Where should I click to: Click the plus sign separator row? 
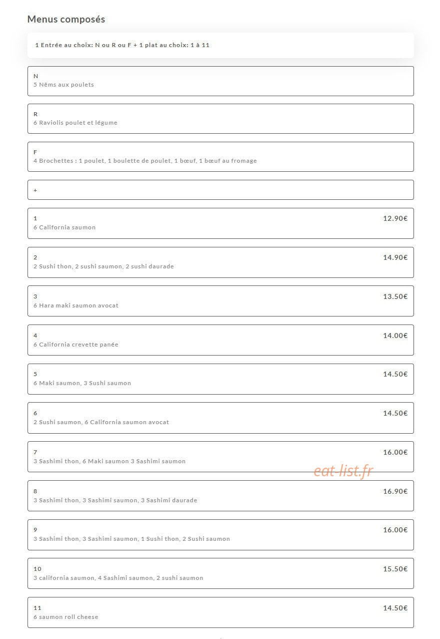220,190
